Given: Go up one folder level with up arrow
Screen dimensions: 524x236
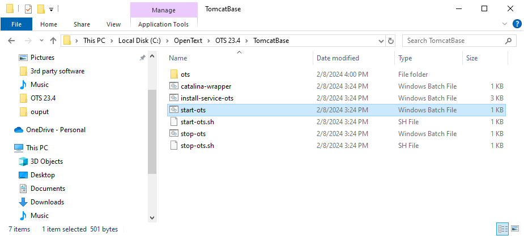Looking at the screenshot, I should (x=53, y=41).
